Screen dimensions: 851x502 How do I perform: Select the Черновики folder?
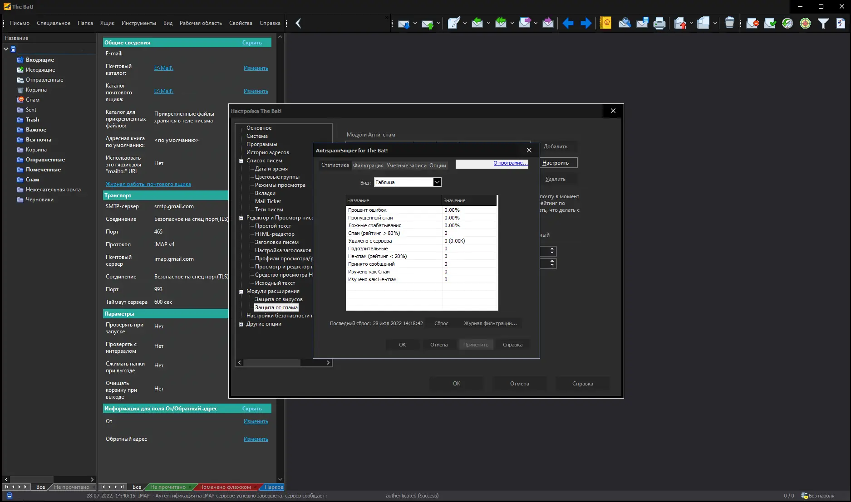pos(39,200)
